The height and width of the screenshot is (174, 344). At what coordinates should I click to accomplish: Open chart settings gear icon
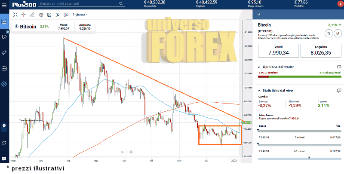pyautogui.click(x=41, y=14)
